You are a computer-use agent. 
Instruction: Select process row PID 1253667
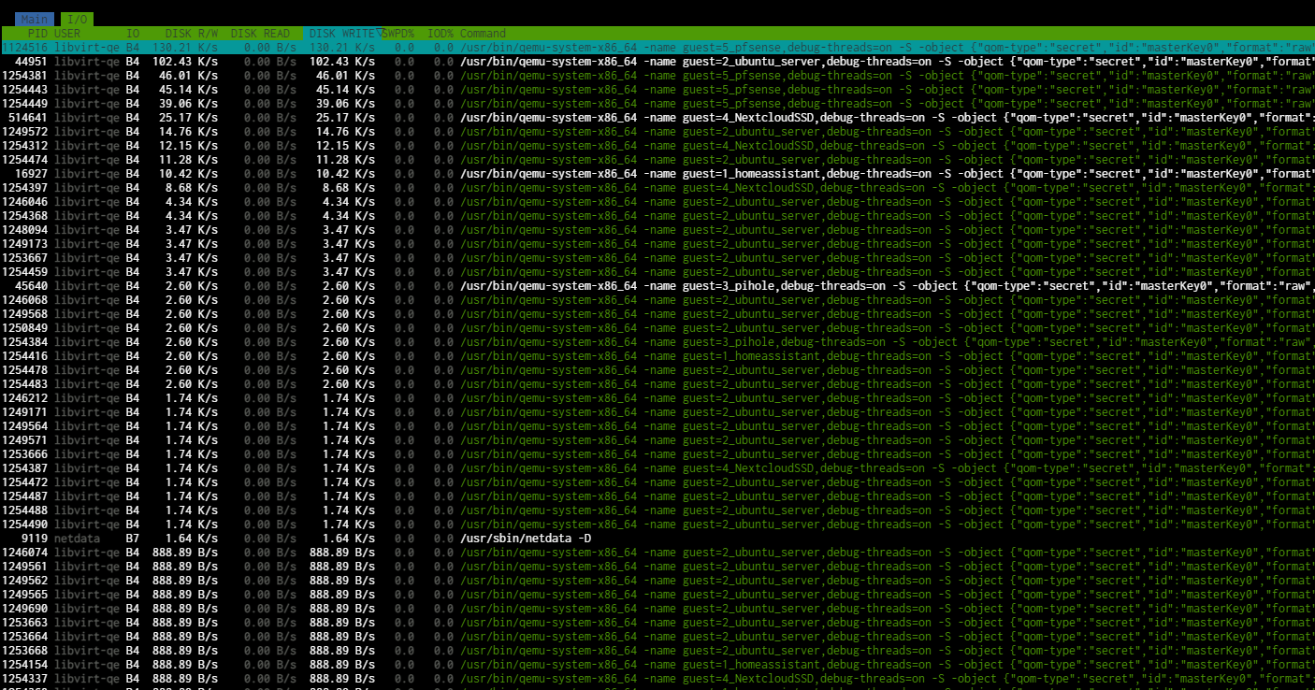(x=657, y=258)
